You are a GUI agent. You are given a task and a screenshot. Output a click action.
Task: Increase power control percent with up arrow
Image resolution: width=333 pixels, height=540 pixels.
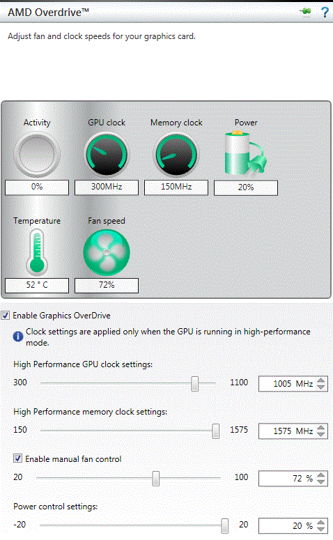321,523
